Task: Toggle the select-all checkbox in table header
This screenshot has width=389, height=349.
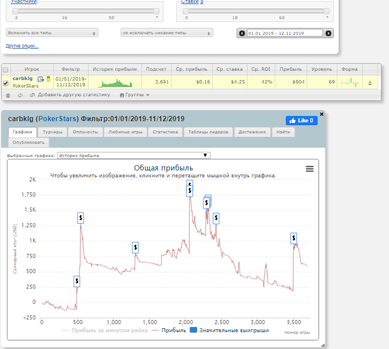Action: (x=5, y=70)
